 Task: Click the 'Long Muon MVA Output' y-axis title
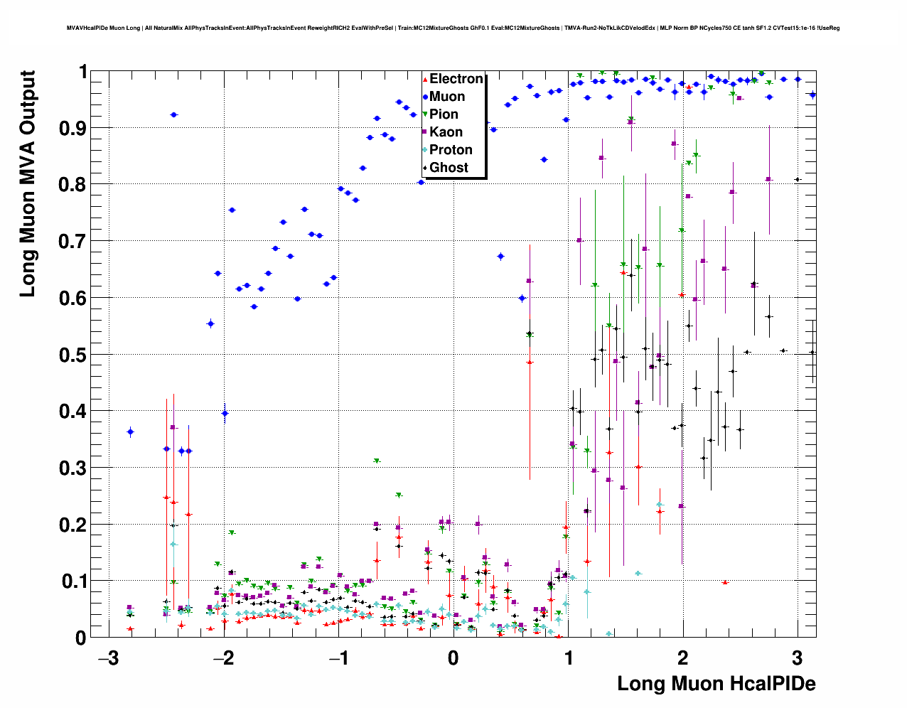click(x=28, y=183)
